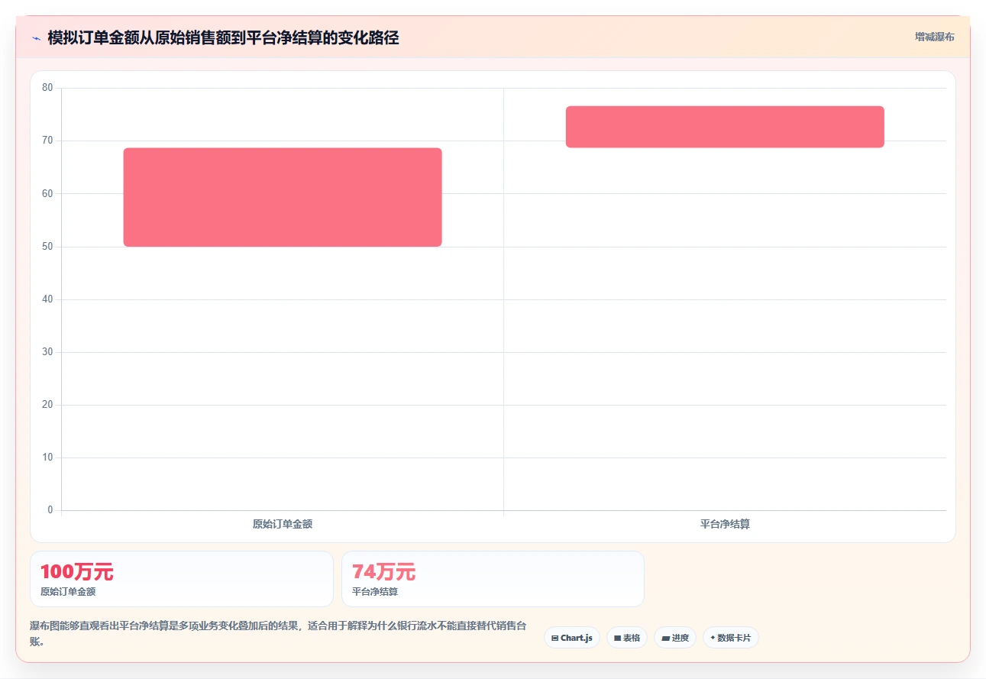Open the 74万元 metric card
This screenshot has width=986, height=679.
tap(493, 579)
